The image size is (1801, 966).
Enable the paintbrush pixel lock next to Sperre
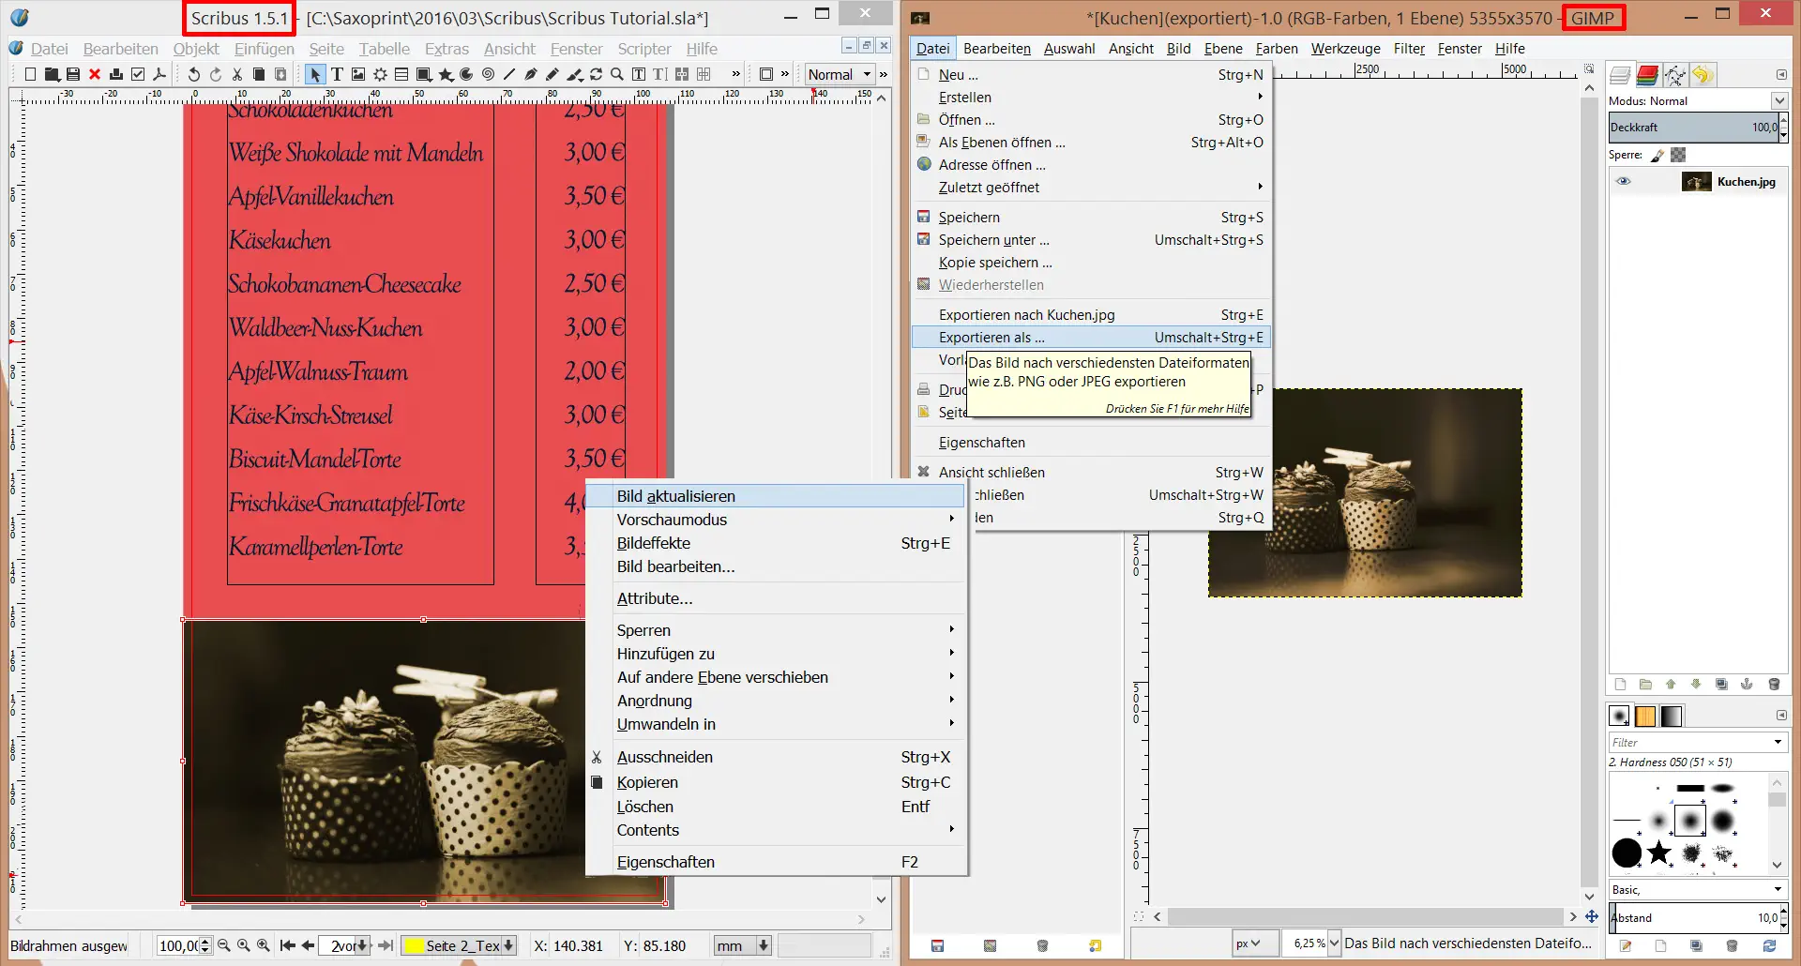[x=1657, y=157]
